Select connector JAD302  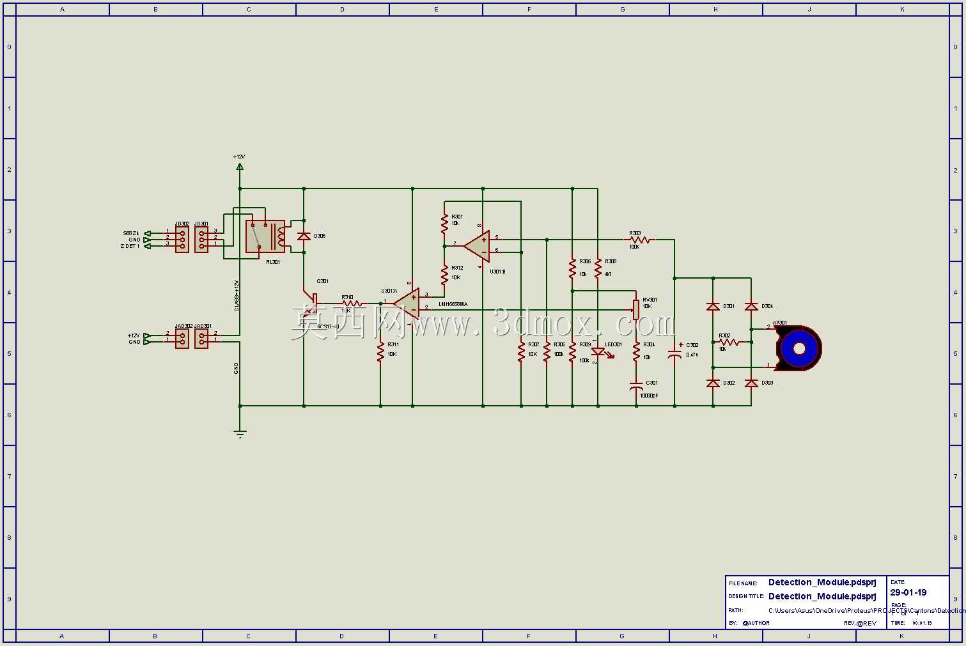tap(182, 338)
